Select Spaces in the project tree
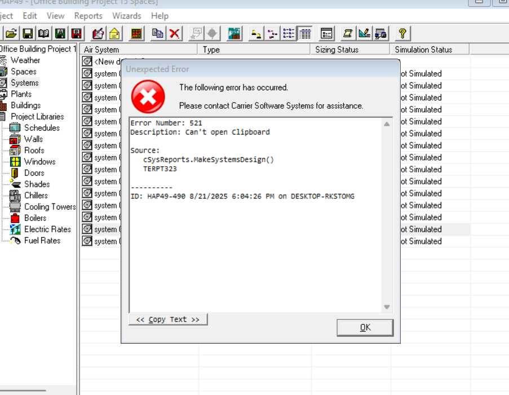This screenshot has height=395, width=509. (x=24, y=72)
